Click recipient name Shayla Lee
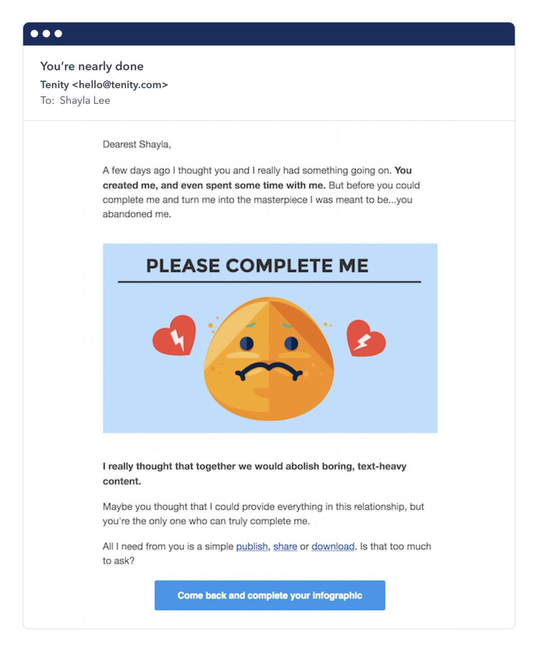538x651 pixels. click(x=85, y=100)
